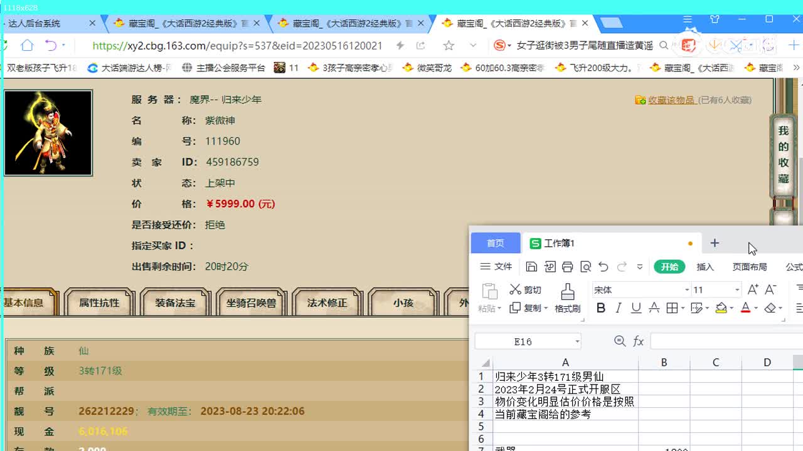The image size is (803, 451).
Task: Open the 法术修正 tab on the webpage
Action: click(327, 303)
